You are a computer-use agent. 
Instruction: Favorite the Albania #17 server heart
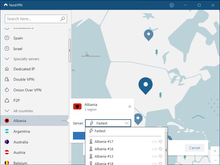coord(160,142)
